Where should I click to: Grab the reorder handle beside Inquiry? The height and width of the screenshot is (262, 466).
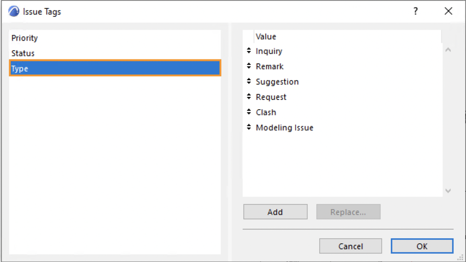pos(249,51)
